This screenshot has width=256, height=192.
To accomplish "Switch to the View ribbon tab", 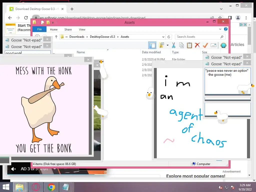I will coord(82,29).
